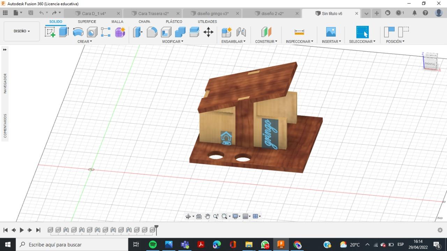447x251 pixels.
Task: Expand the CONSTRUIR menu
Action: point(266,42)
